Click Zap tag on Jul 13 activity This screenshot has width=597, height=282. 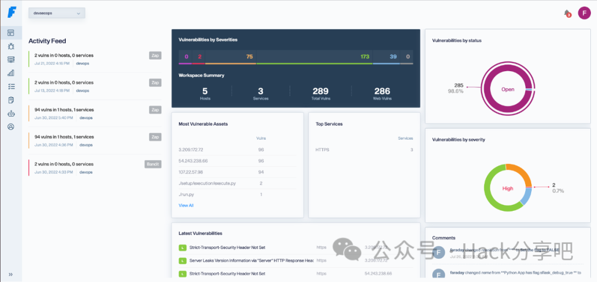(155, 82)
